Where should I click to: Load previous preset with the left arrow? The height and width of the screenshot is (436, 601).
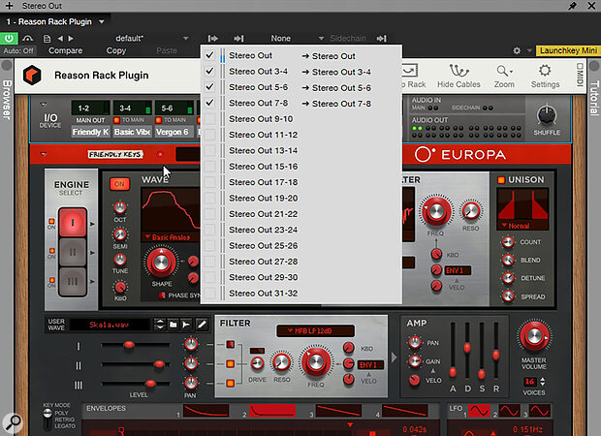click(x=60, y=39)
